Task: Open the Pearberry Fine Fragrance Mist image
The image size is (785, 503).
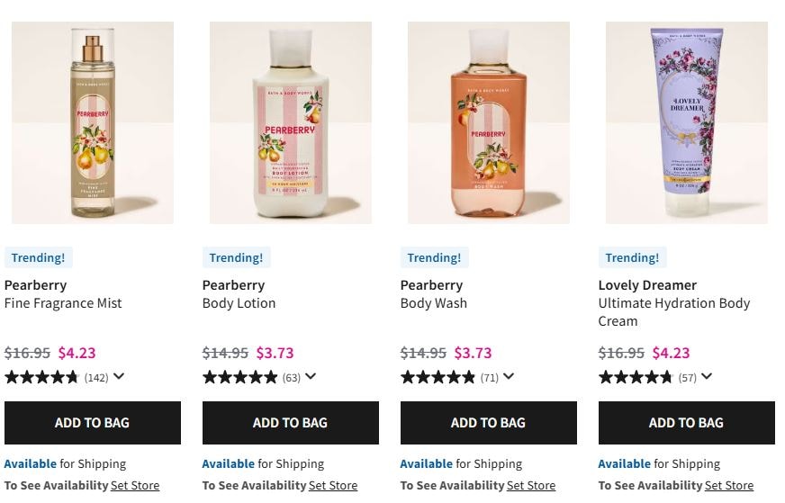Action: (x=93, y=122)
